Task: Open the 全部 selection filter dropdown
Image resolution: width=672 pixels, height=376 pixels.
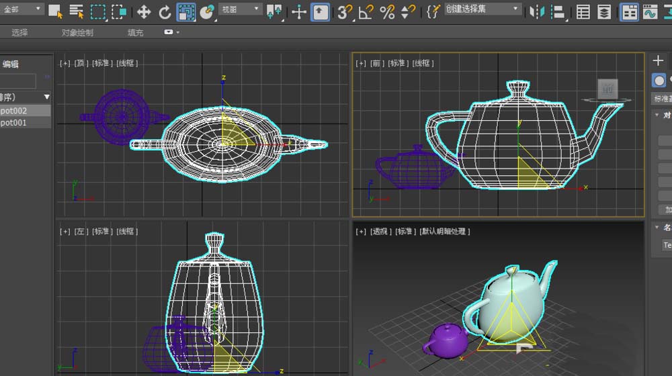Action: pos(22,9)
